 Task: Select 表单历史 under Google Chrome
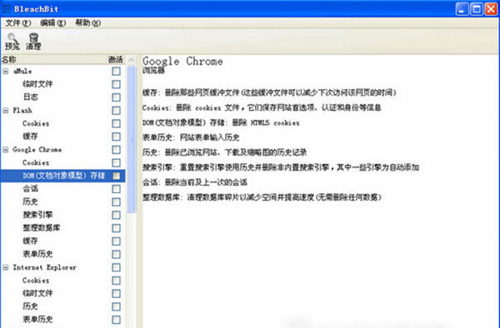tap(37, 254)
